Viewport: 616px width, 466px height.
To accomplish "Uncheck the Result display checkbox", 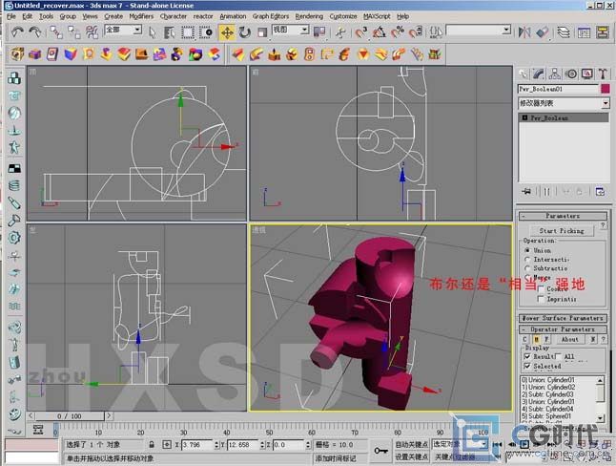I will point(527,356).
